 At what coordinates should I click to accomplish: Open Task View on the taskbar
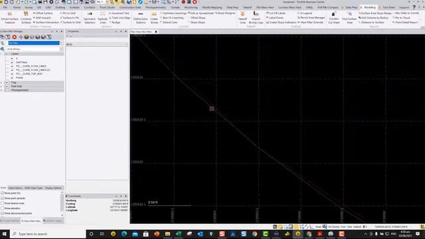pyautogui.click(x=102, y=234)
